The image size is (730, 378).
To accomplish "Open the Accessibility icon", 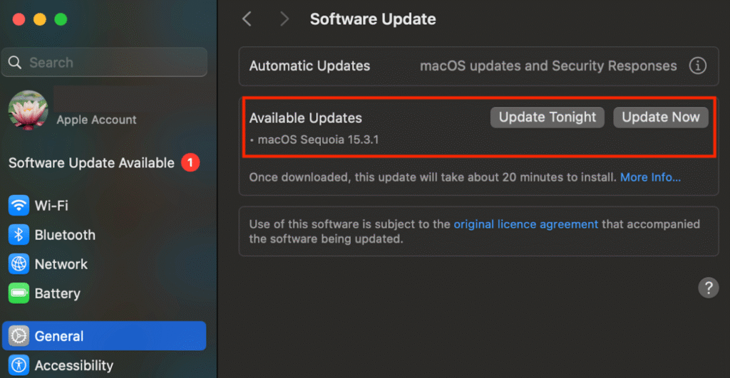I will (19, 365).
